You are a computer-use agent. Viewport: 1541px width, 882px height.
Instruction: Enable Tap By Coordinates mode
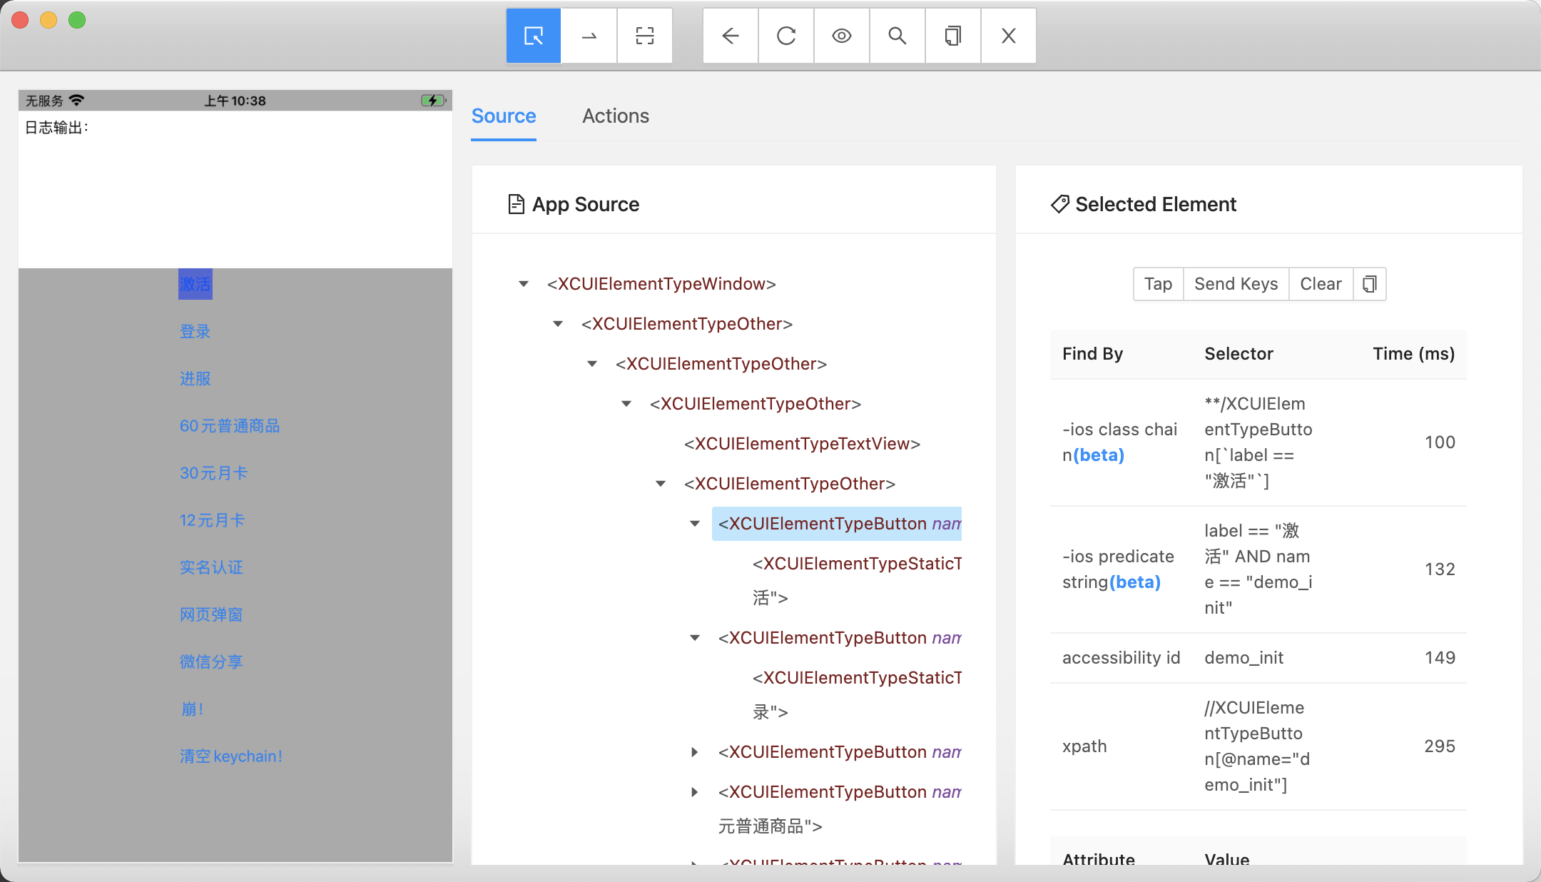point(644,36)
